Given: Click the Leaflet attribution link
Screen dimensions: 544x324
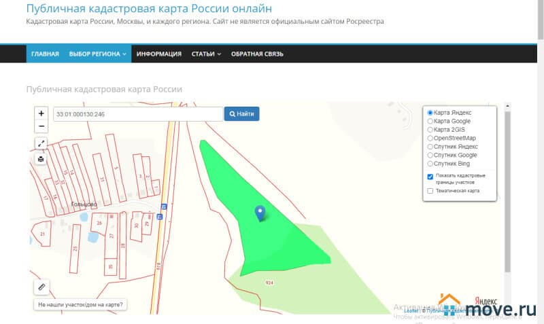Looking at the screenshot, I should (x=411, y=311).
